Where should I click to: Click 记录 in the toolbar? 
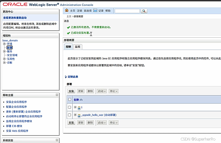pos(101,11)
